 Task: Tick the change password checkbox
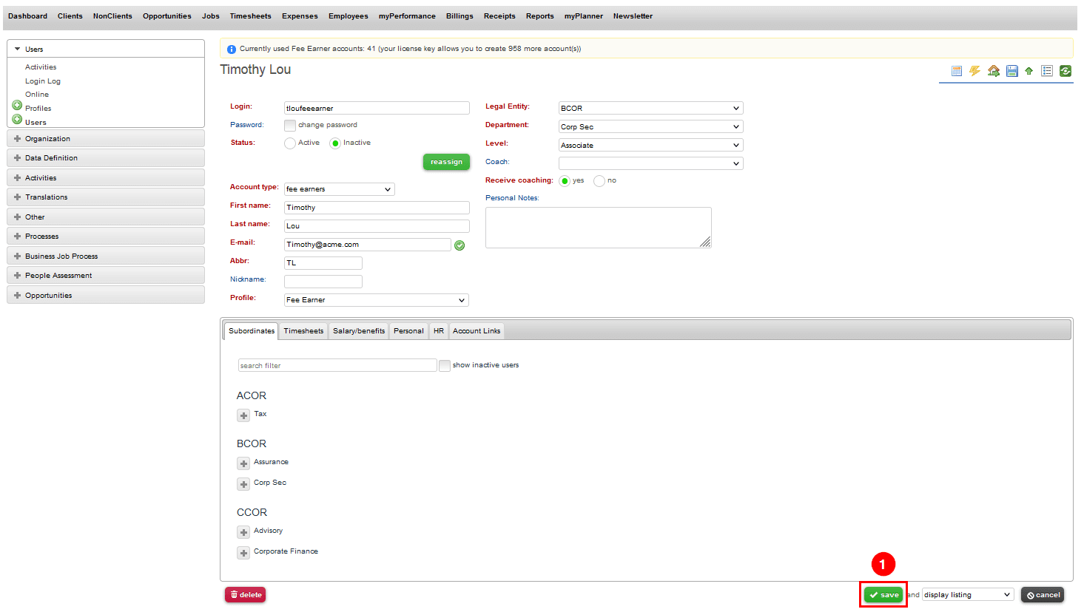(290, 126)
